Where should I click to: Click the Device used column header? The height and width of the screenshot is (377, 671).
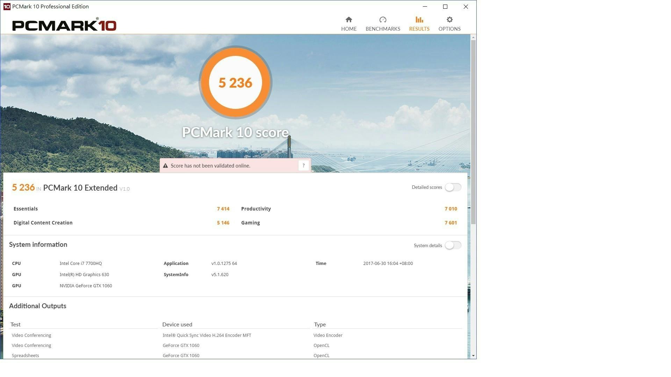(177, 325)
